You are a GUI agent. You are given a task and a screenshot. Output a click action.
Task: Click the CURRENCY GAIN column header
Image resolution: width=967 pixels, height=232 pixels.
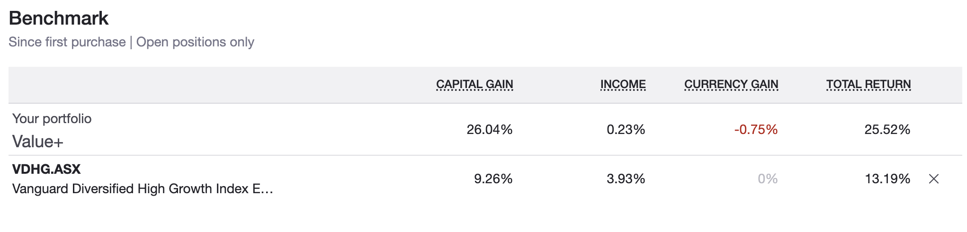731,84
